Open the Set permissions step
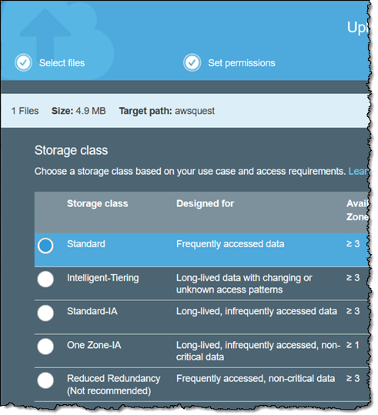 [242, 63]
